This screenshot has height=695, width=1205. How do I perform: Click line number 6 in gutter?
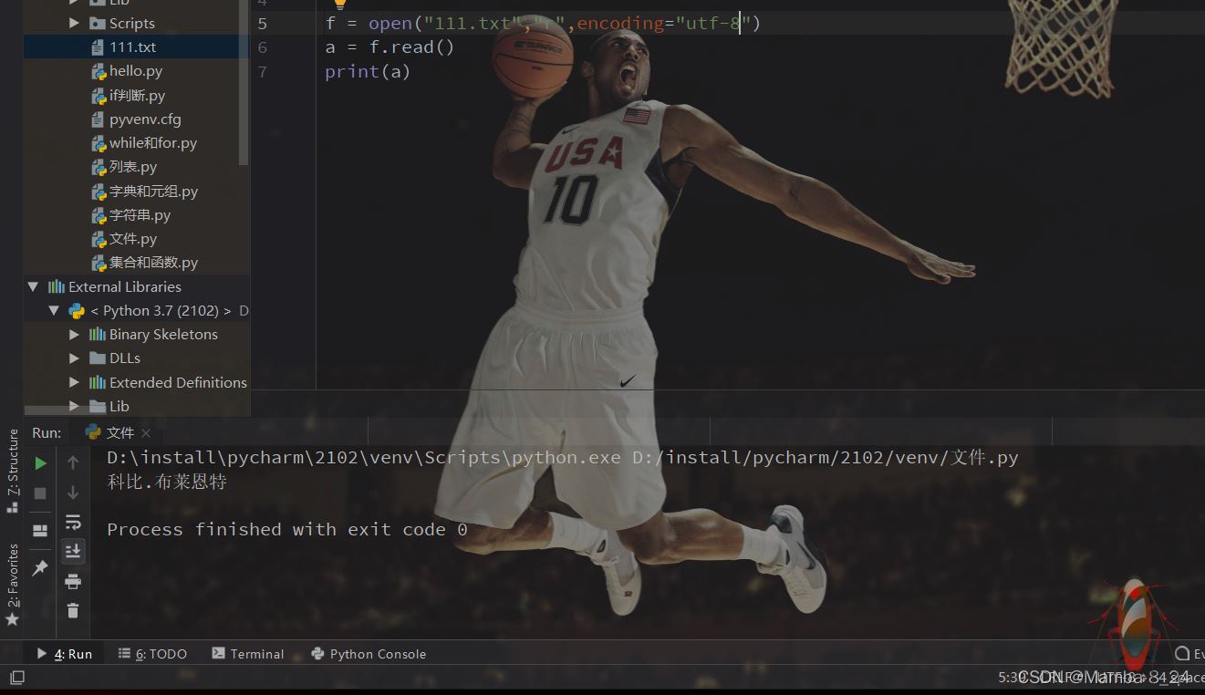coord(263,47)
